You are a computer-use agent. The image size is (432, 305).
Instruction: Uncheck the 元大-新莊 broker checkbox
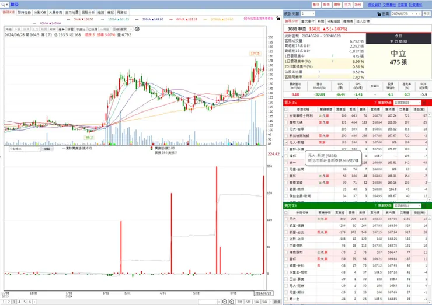[x=286, y=143]
